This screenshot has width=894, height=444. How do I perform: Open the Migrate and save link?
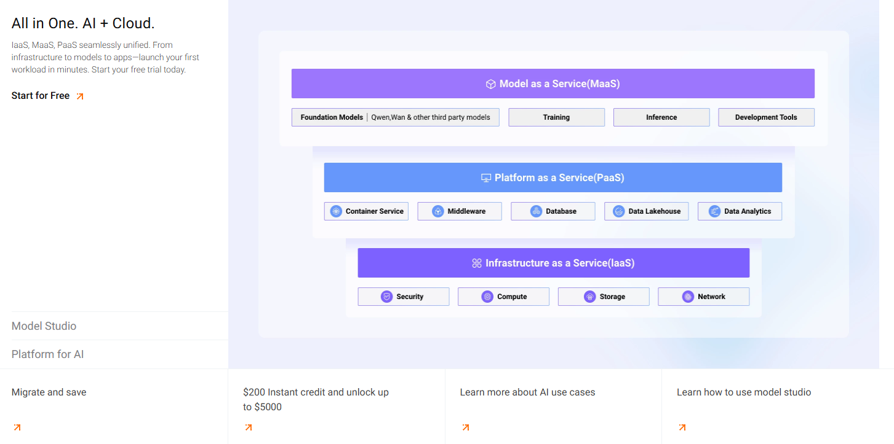pos(49,392)
